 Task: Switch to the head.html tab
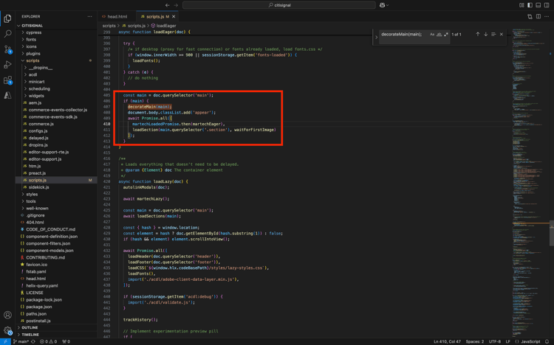(117, 16)
